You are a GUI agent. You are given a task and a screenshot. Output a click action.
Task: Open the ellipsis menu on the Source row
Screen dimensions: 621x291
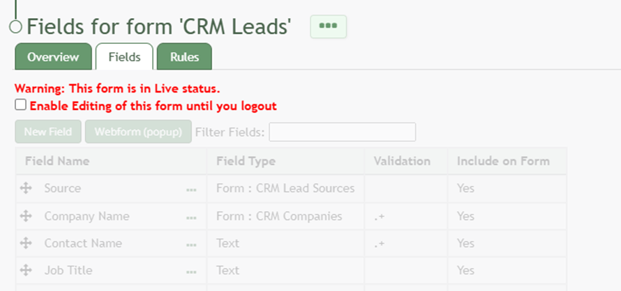[x=191, y=189]
